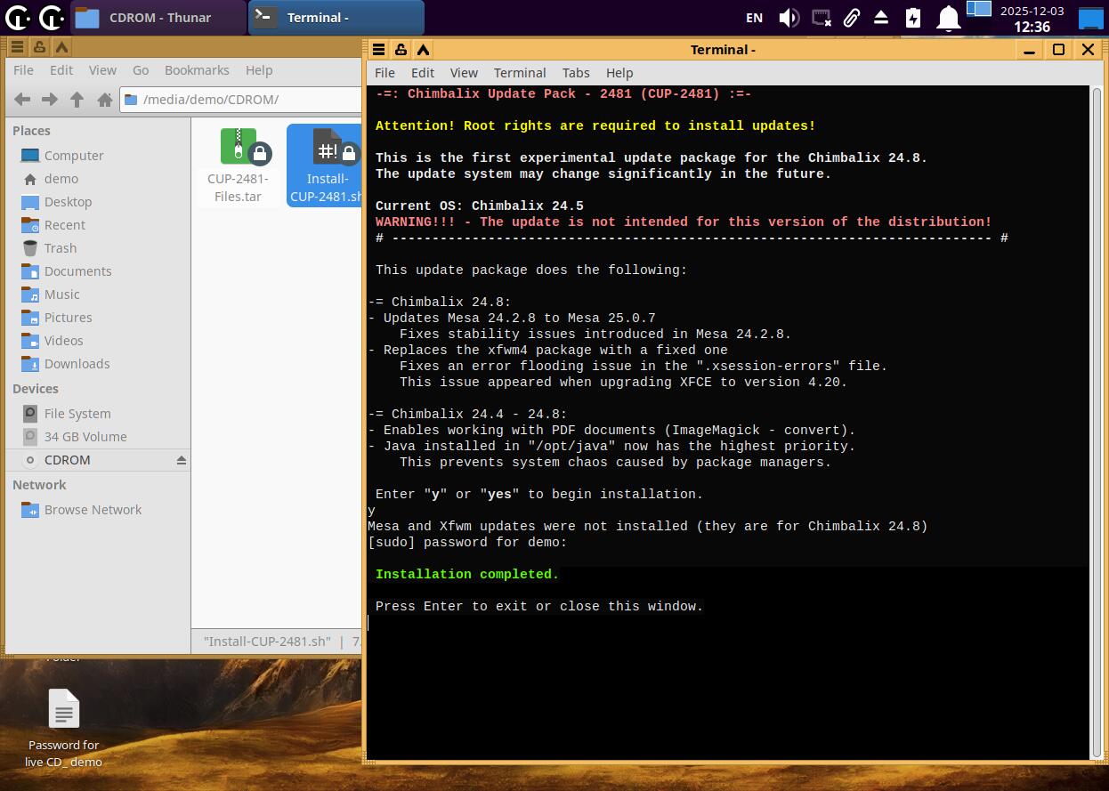Open Thunar Bookmarks menu
1109x791 pixels.
[x=197, y=70]
